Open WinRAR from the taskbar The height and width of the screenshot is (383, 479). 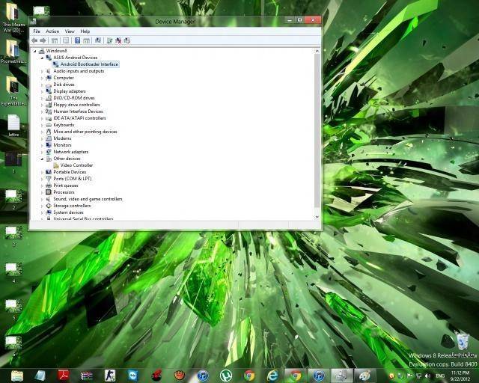[x=87, y=376]
